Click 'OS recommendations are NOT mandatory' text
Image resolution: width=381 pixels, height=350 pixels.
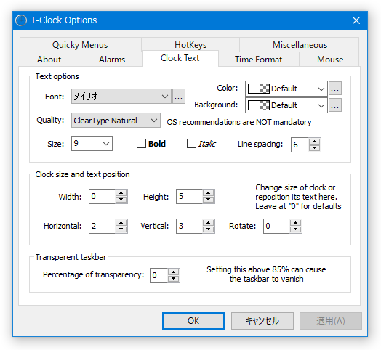point(239,122)
